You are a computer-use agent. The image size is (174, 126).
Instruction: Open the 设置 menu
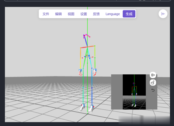click(83, 14)
